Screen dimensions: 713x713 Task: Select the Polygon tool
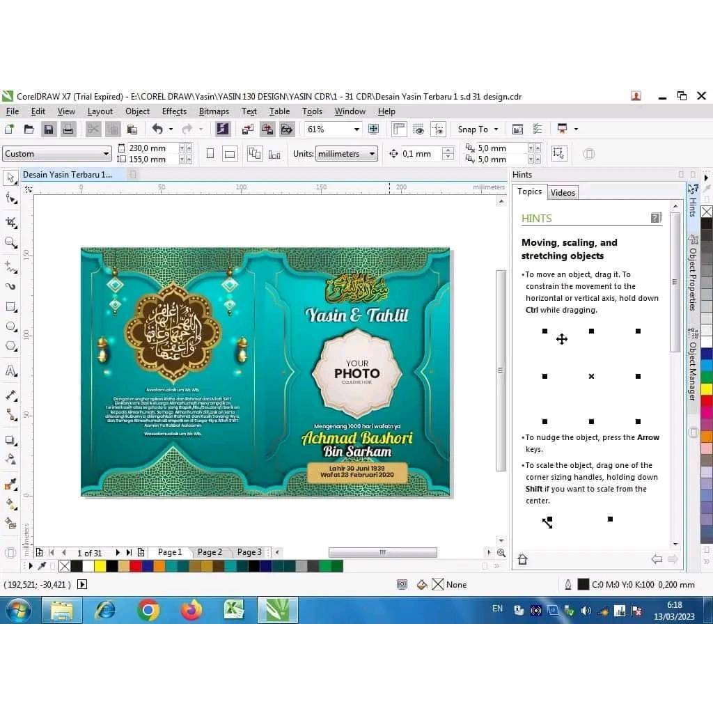click(x=11, y=347)
